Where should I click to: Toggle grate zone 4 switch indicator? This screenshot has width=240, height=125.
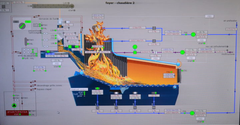pos(154,93)
